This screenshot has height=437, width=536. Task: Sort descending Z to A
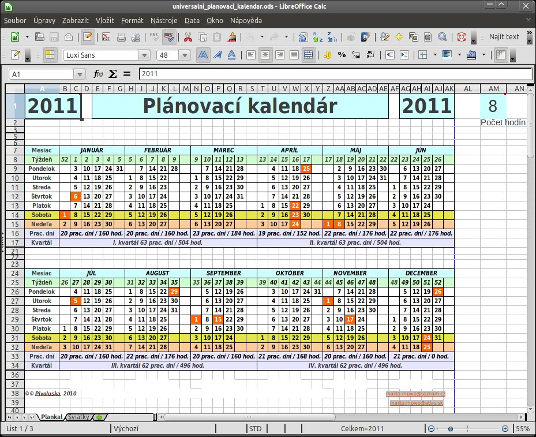tap(332, 36)
